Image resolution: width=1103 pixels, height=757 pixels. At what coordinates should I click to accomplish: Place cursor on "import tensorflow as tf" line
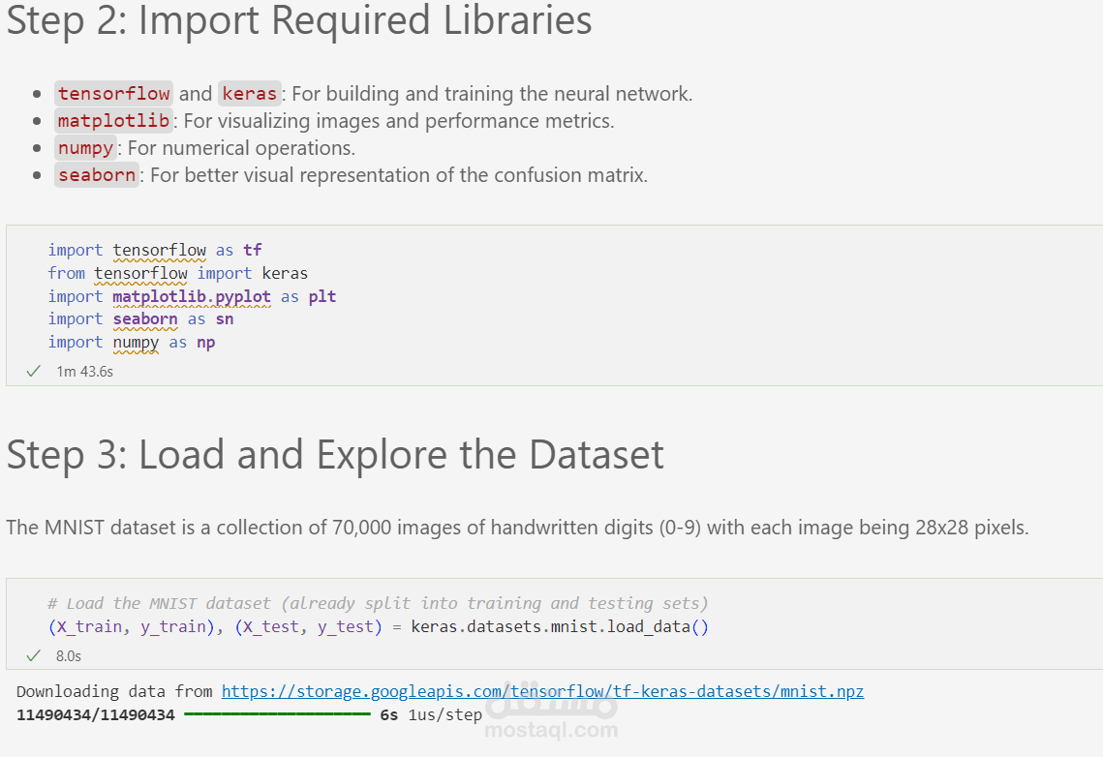(x=155, y=250)
